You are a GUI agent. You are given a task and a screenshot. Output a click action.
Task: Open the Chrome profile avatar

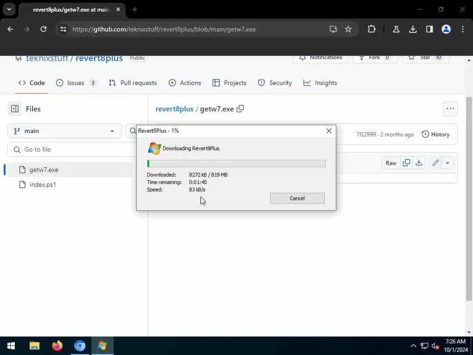click(x=446, y=29)
